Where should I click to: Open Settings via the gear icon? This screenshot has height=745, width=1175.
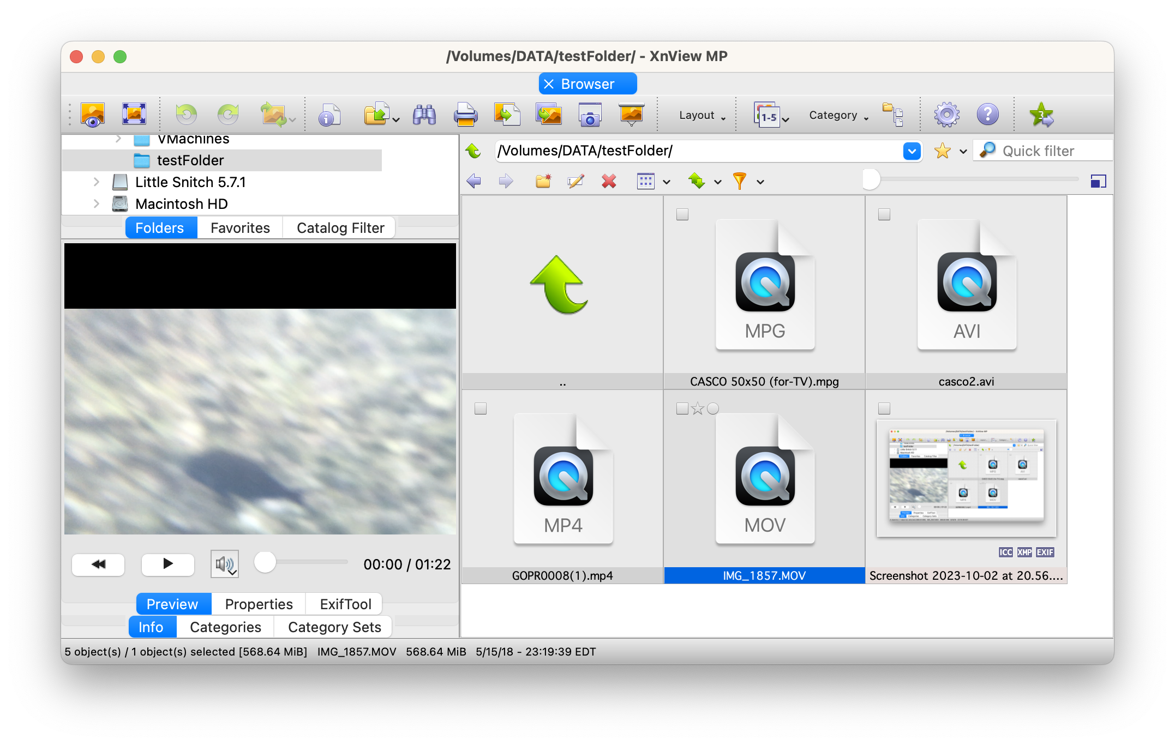[x=946, y=115]
